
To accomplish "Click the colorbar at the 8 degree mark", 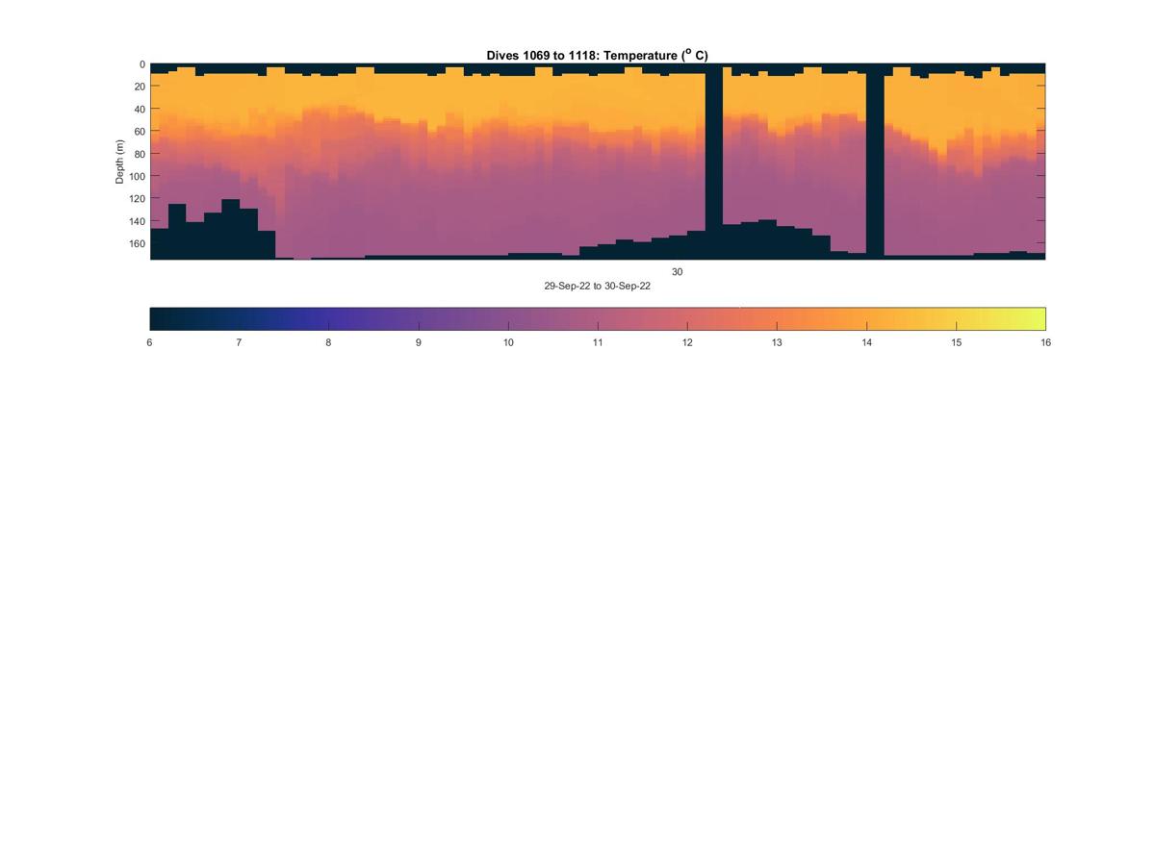I will pyautogui.click(x=329, y=318).
